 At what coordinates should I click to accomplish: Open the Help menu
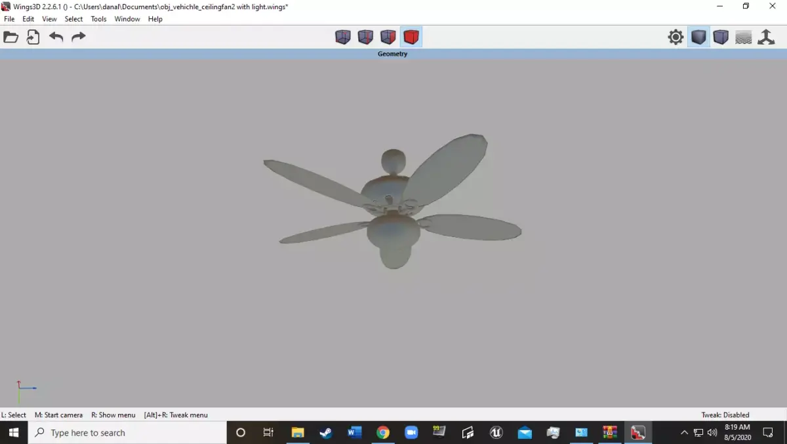pyautogui.click(x=155, y=19)
